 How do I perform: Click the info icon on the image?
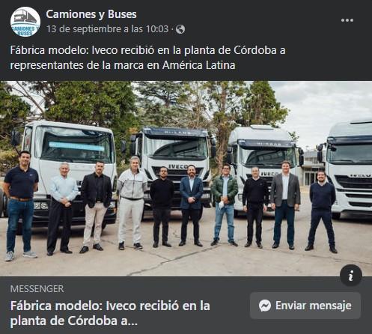(351, 276)
